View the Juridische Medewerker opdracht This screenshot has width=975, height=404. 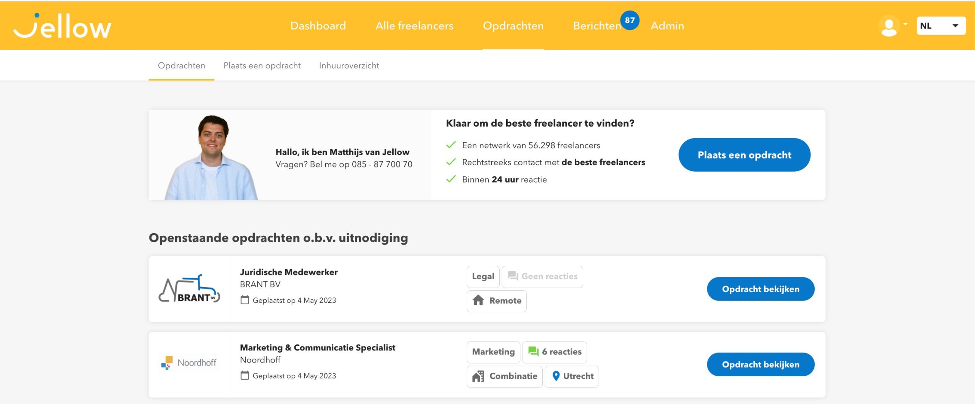pos(760,289)
